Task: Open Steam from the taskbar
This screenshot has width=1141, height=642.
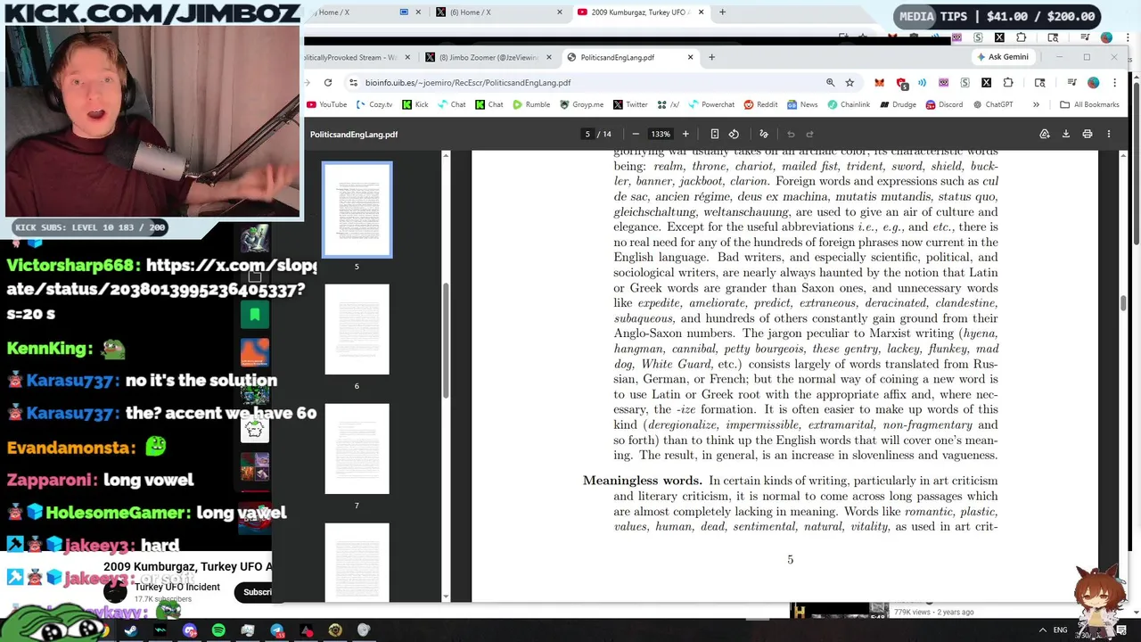Action: [130, 631]
